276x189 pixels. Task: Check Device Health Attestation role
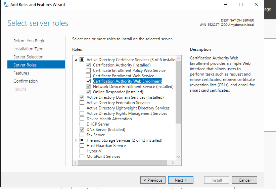pyautogui.click(x=82, y=119)
